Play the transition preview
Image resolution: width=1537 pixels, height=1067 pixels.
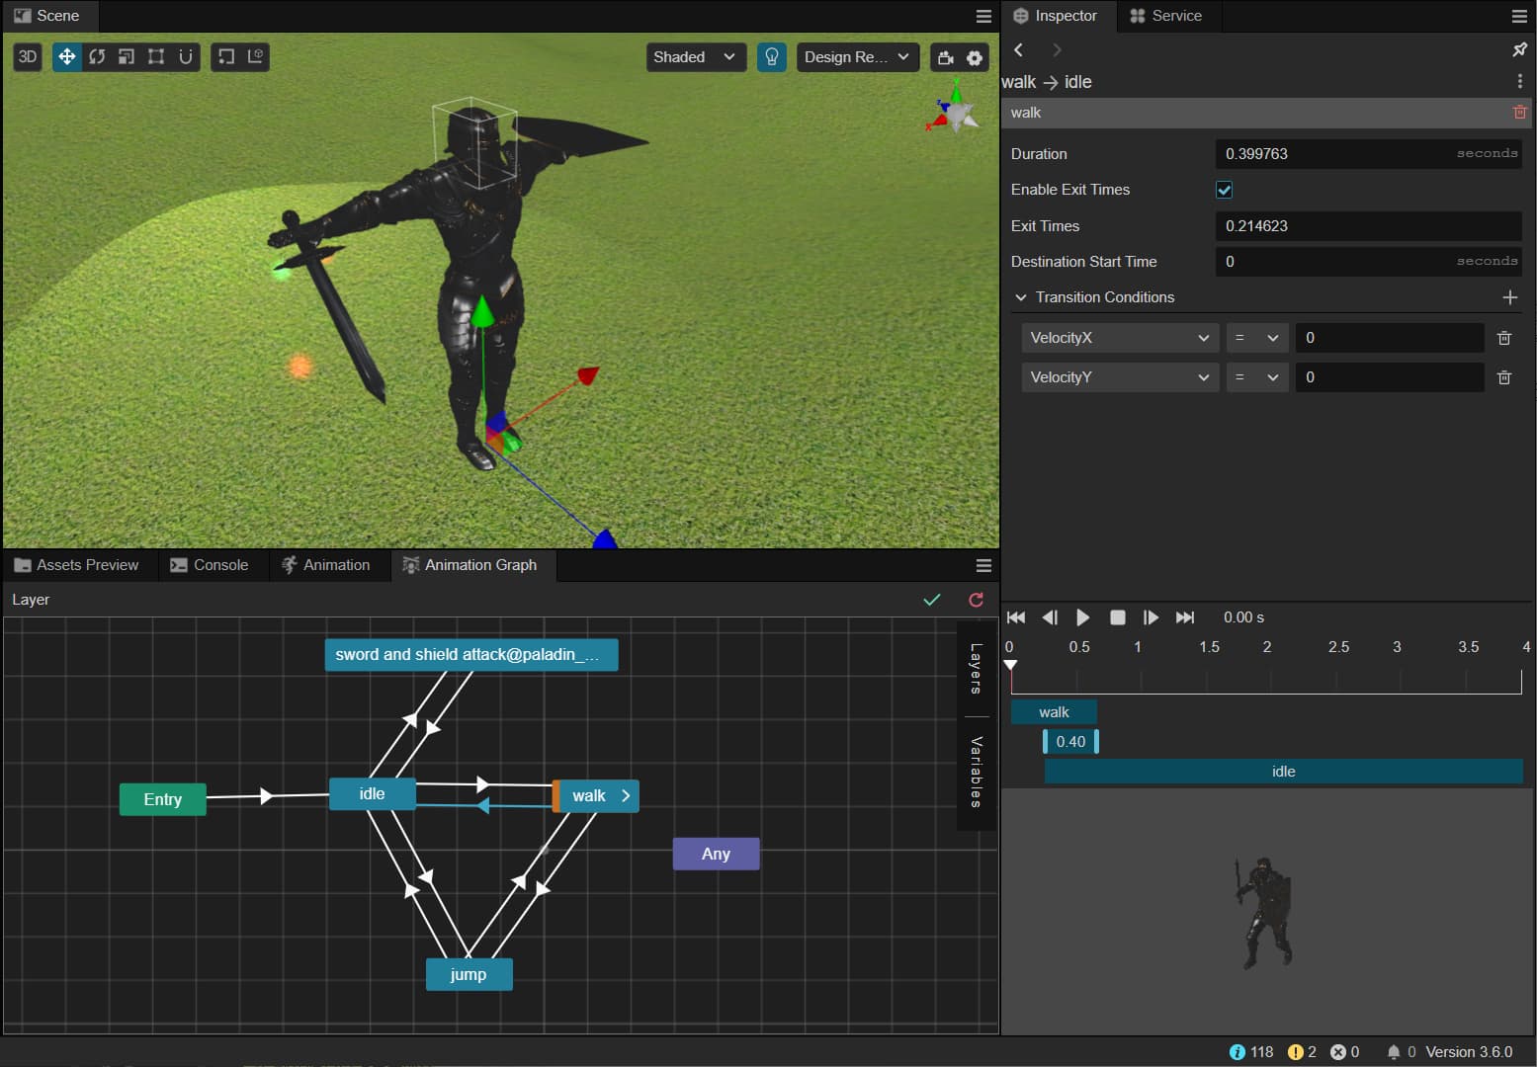[1083, 617]
